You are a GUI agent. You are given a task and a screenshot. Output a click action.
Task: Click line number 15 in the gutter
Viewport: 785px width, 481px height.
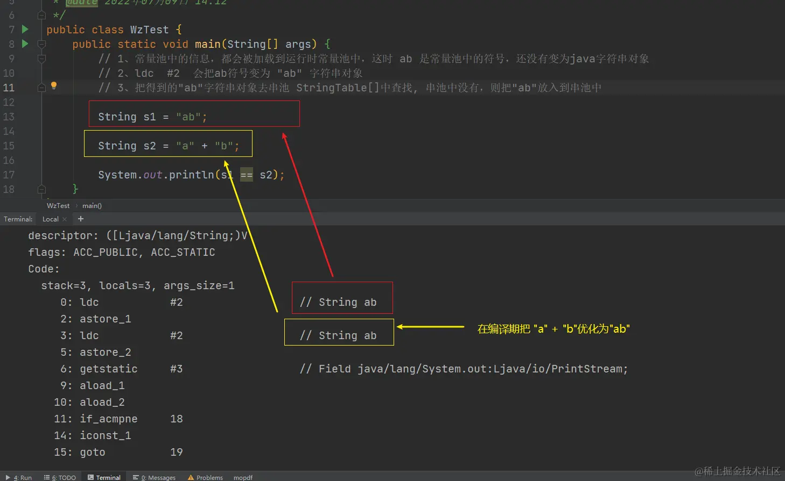pyautogui.click(x=9, y=146)
